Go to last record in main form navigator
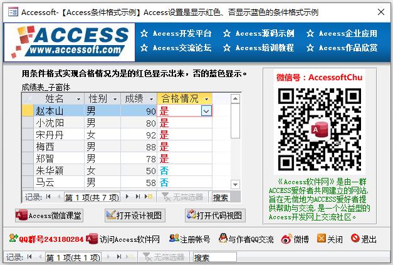Viewport: 393px width, 265px height. (x=119, y=257)
